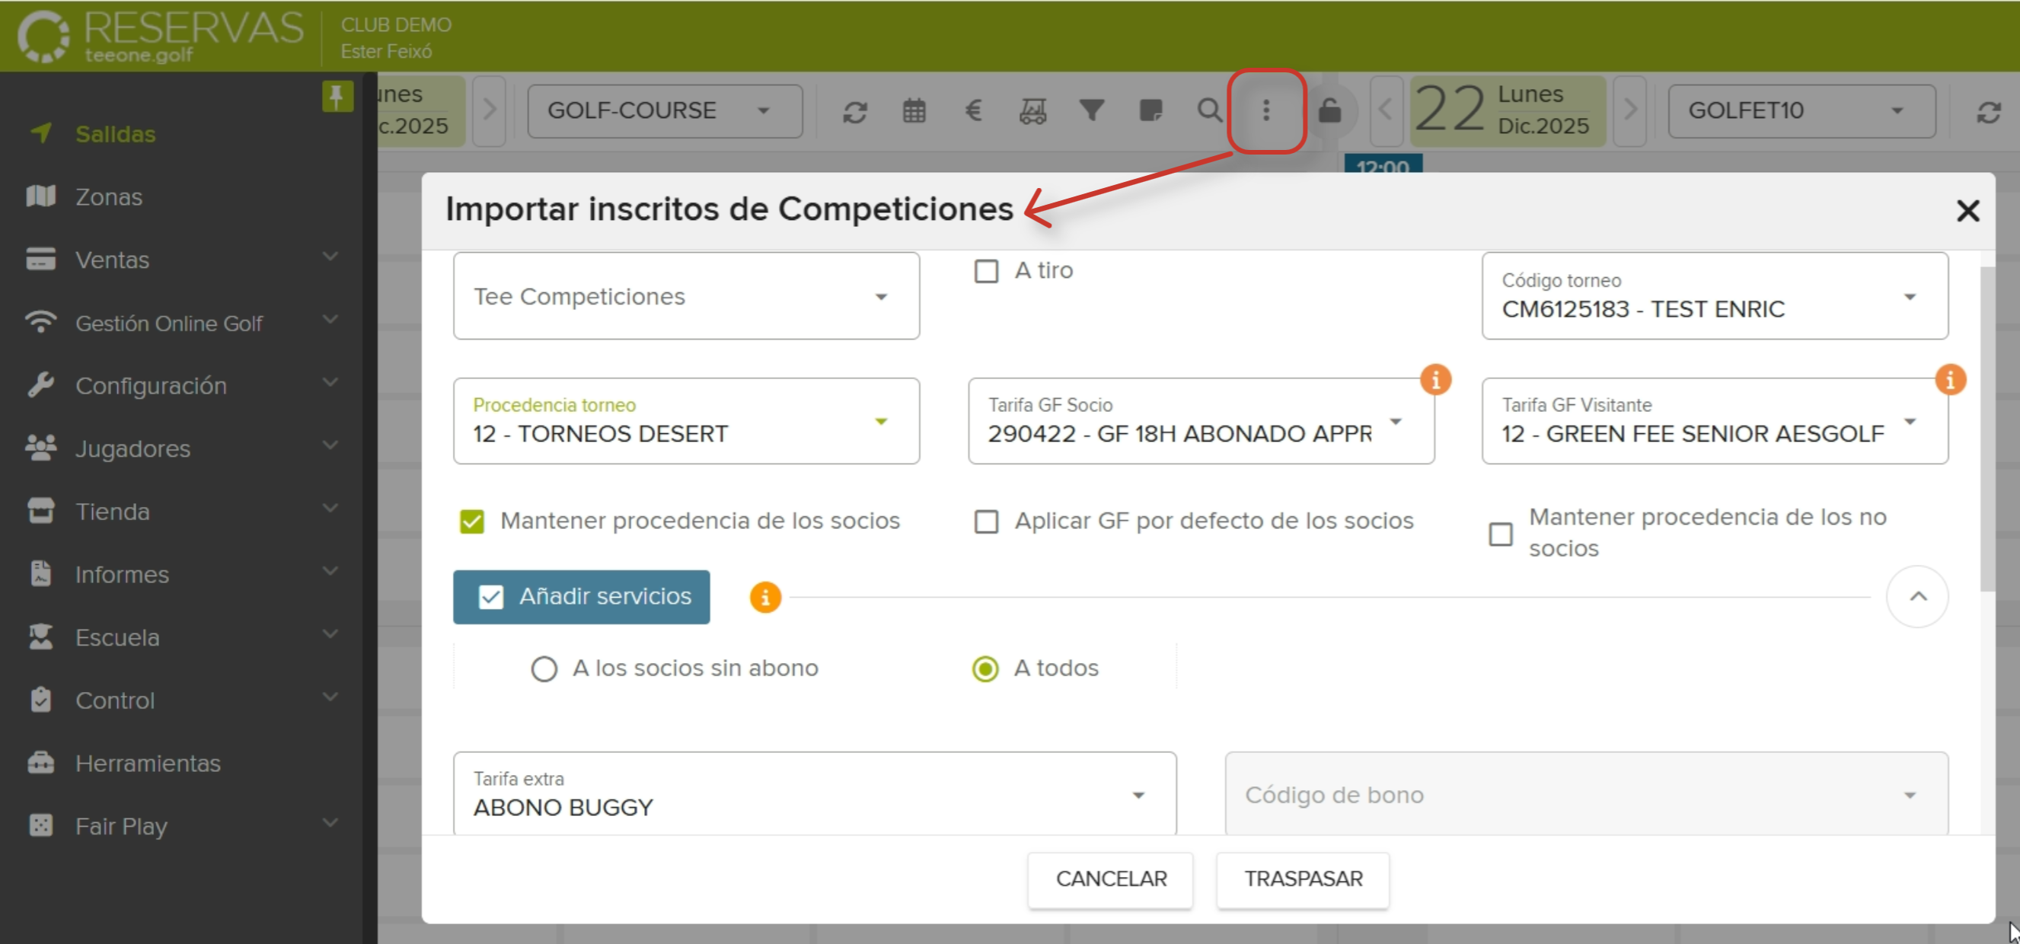Click the TRASPASAR button
The image size is (2020, 944).
[1303, 879]
